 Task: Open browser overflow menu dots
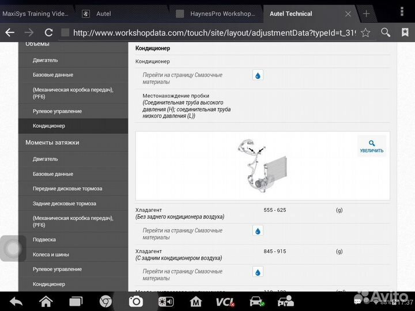(402, 12)
